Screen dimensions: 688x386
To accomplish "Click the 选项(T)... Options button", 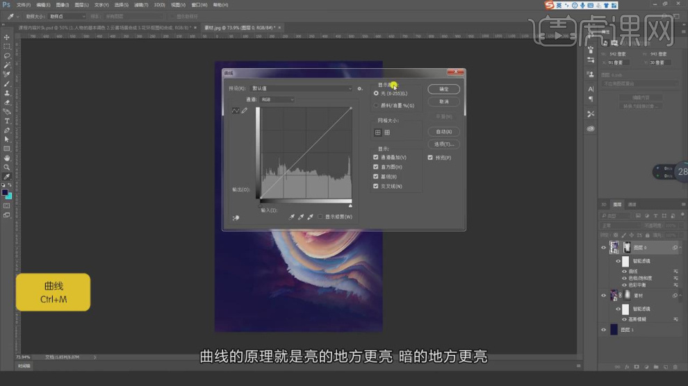I will click(x=443, y=144).
